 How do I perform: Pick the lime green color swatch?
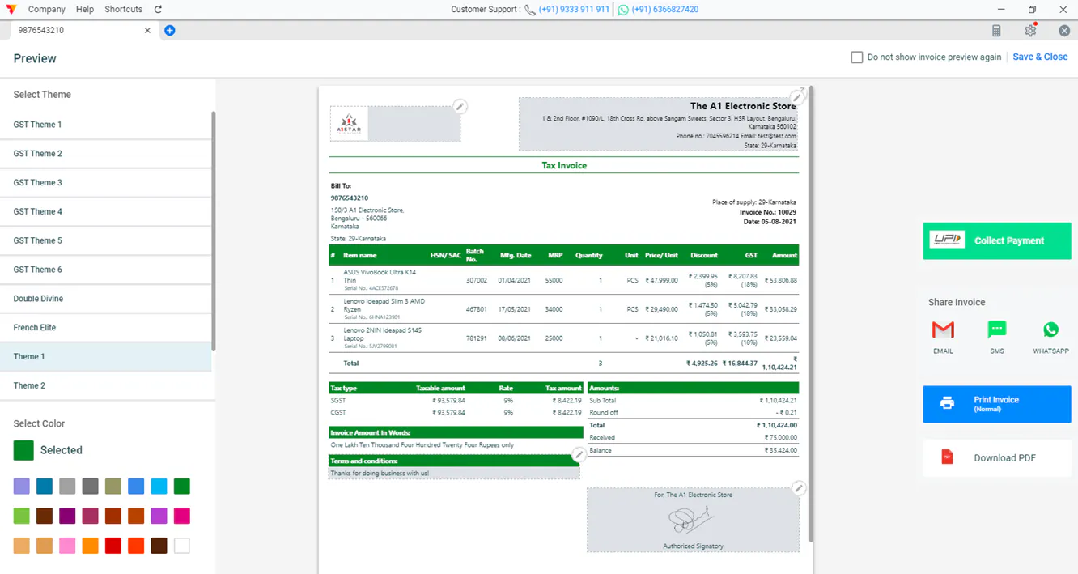pyautogui.click(x=22, y=516)
